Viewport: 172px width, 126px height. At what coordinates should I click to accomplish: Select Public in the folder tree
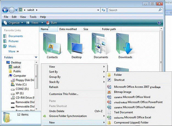click(x=15, y=71)
